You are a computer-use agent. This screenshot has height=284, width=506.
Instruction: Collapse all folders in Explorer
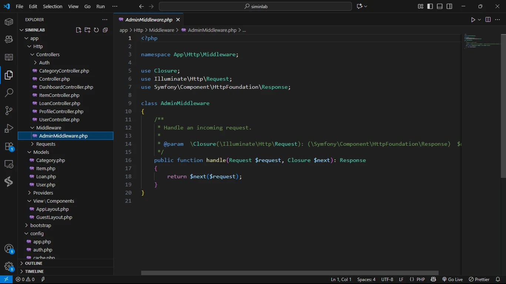pyautogui.click(x=105, y=30)
